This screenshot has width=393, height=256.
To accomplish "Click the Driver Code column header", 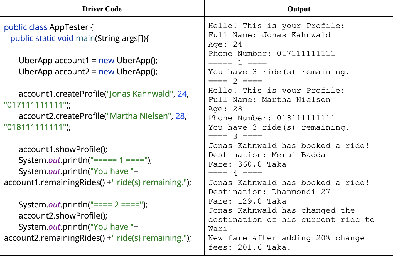I will coord(102,9).
